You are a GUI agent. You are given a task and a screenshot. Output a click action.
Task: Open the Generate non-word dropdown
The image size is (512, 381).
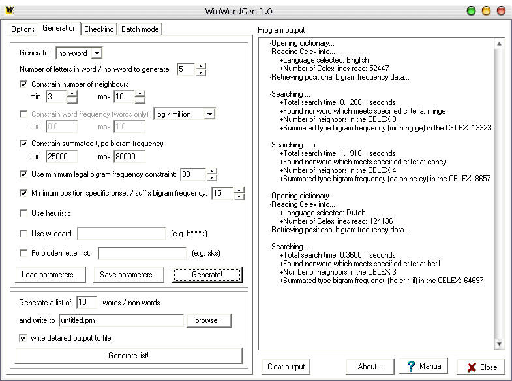[97, 53]
